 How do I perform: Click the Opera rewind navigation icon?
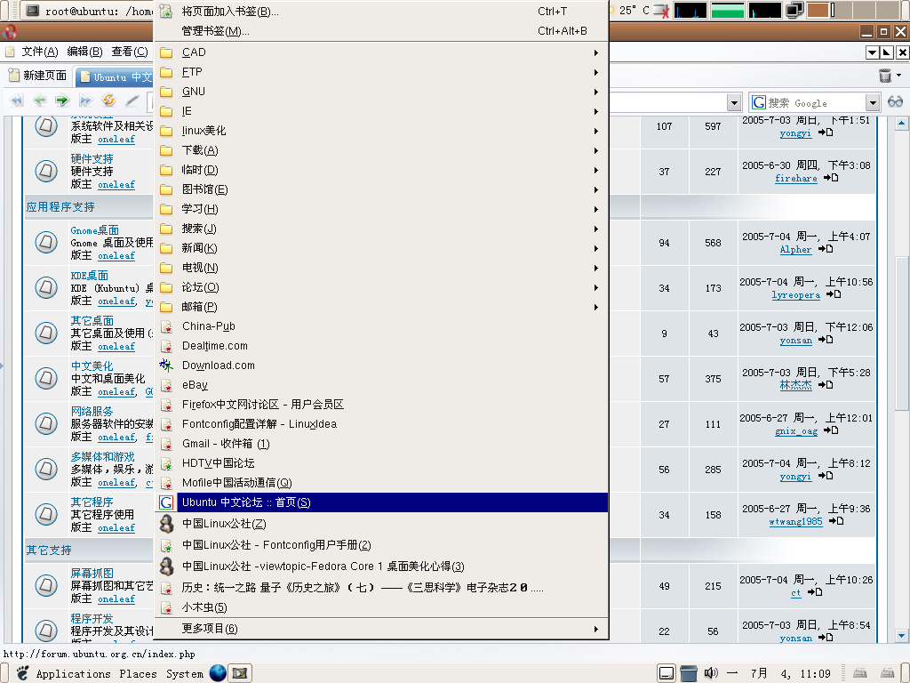point(16,100)
